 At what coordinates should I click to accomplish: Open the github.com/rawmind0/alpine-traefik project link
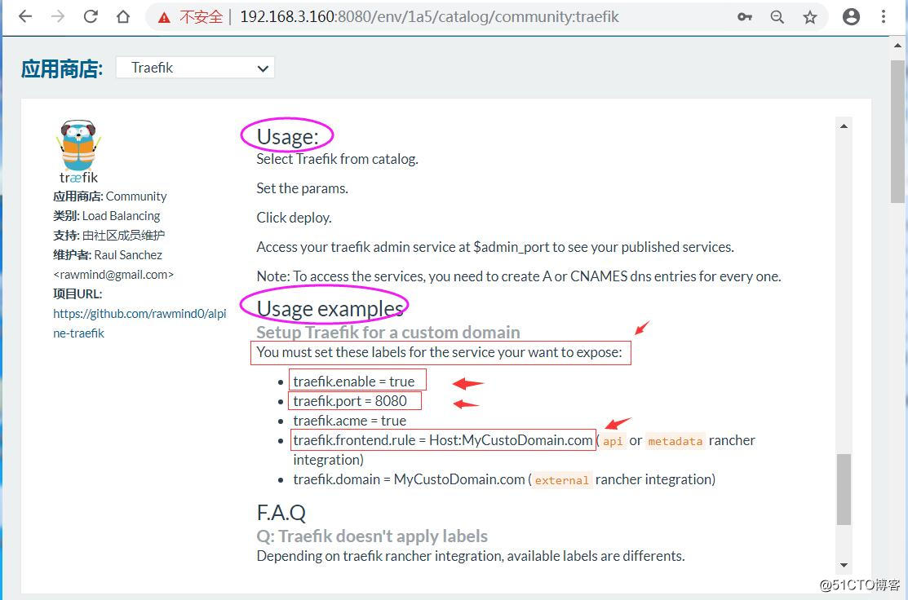(x=140, y=323)
